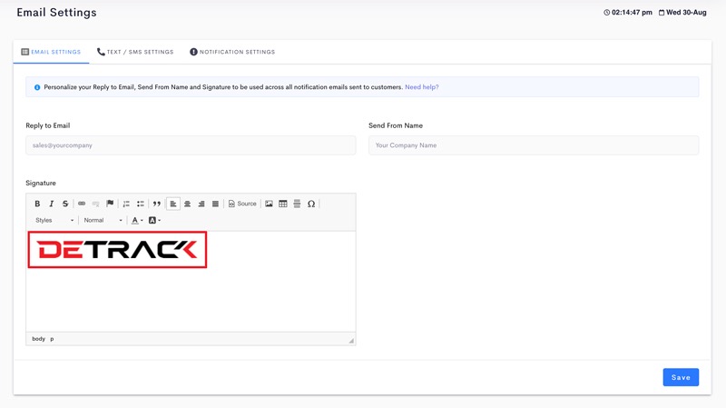Center align signature text
726x408 pixels.
[x=188, y=204]
